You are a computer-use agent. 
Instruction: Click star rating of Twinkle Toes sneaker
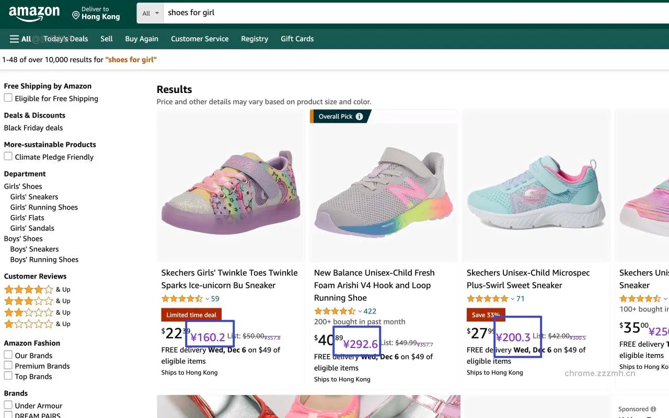(x=181, y=299)
